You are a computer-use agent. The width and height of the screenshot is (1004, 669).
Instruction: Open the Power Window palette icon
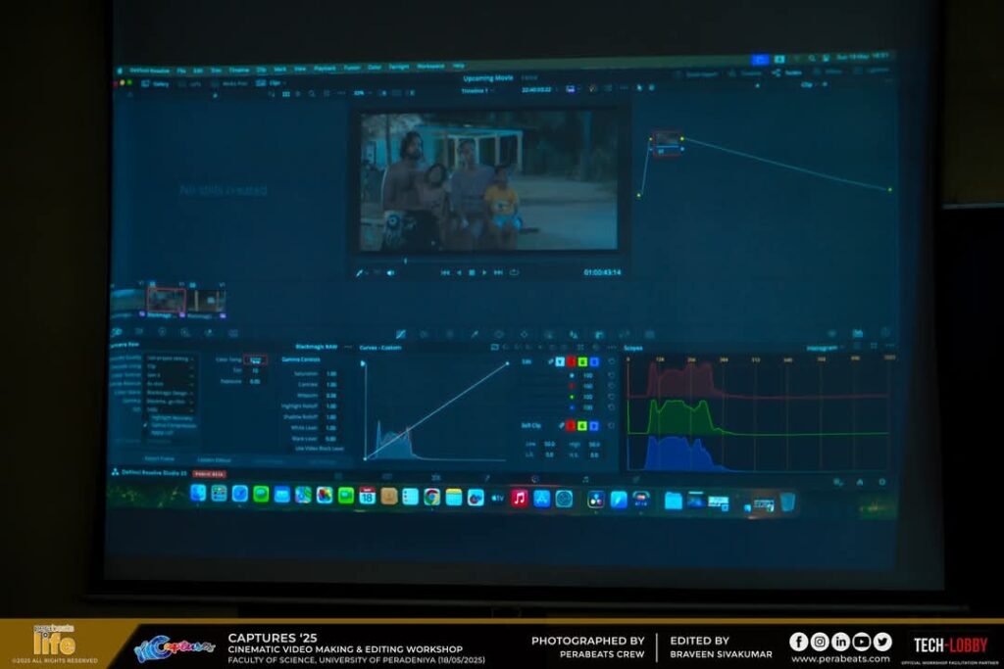[498, 334]
